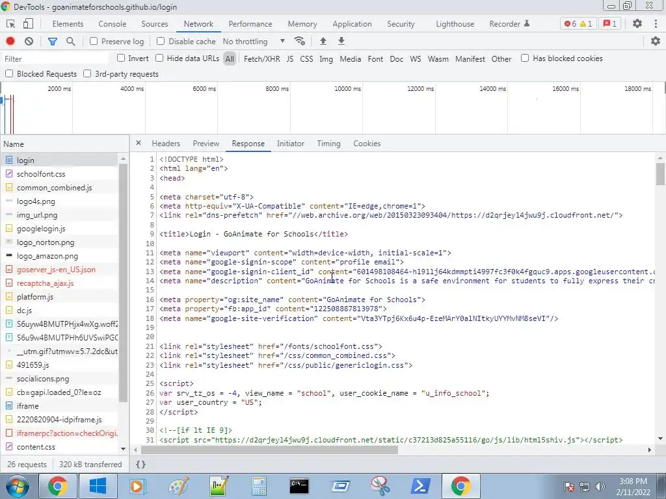The height and width of the screenshot is (499, 666).
Task: Open PowerShell from taskbar
Action: (x=420, y=486)
